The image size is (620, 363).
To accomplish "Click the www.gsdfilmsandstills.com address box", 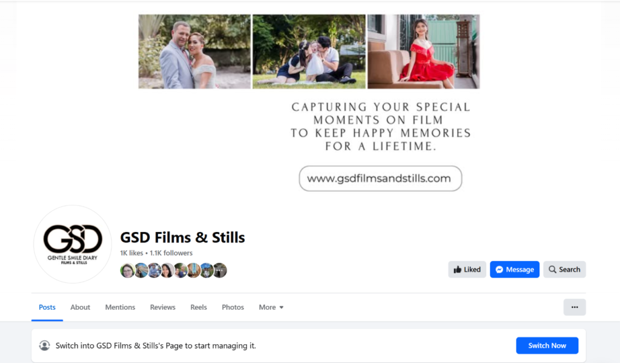I will pos(380,179).
